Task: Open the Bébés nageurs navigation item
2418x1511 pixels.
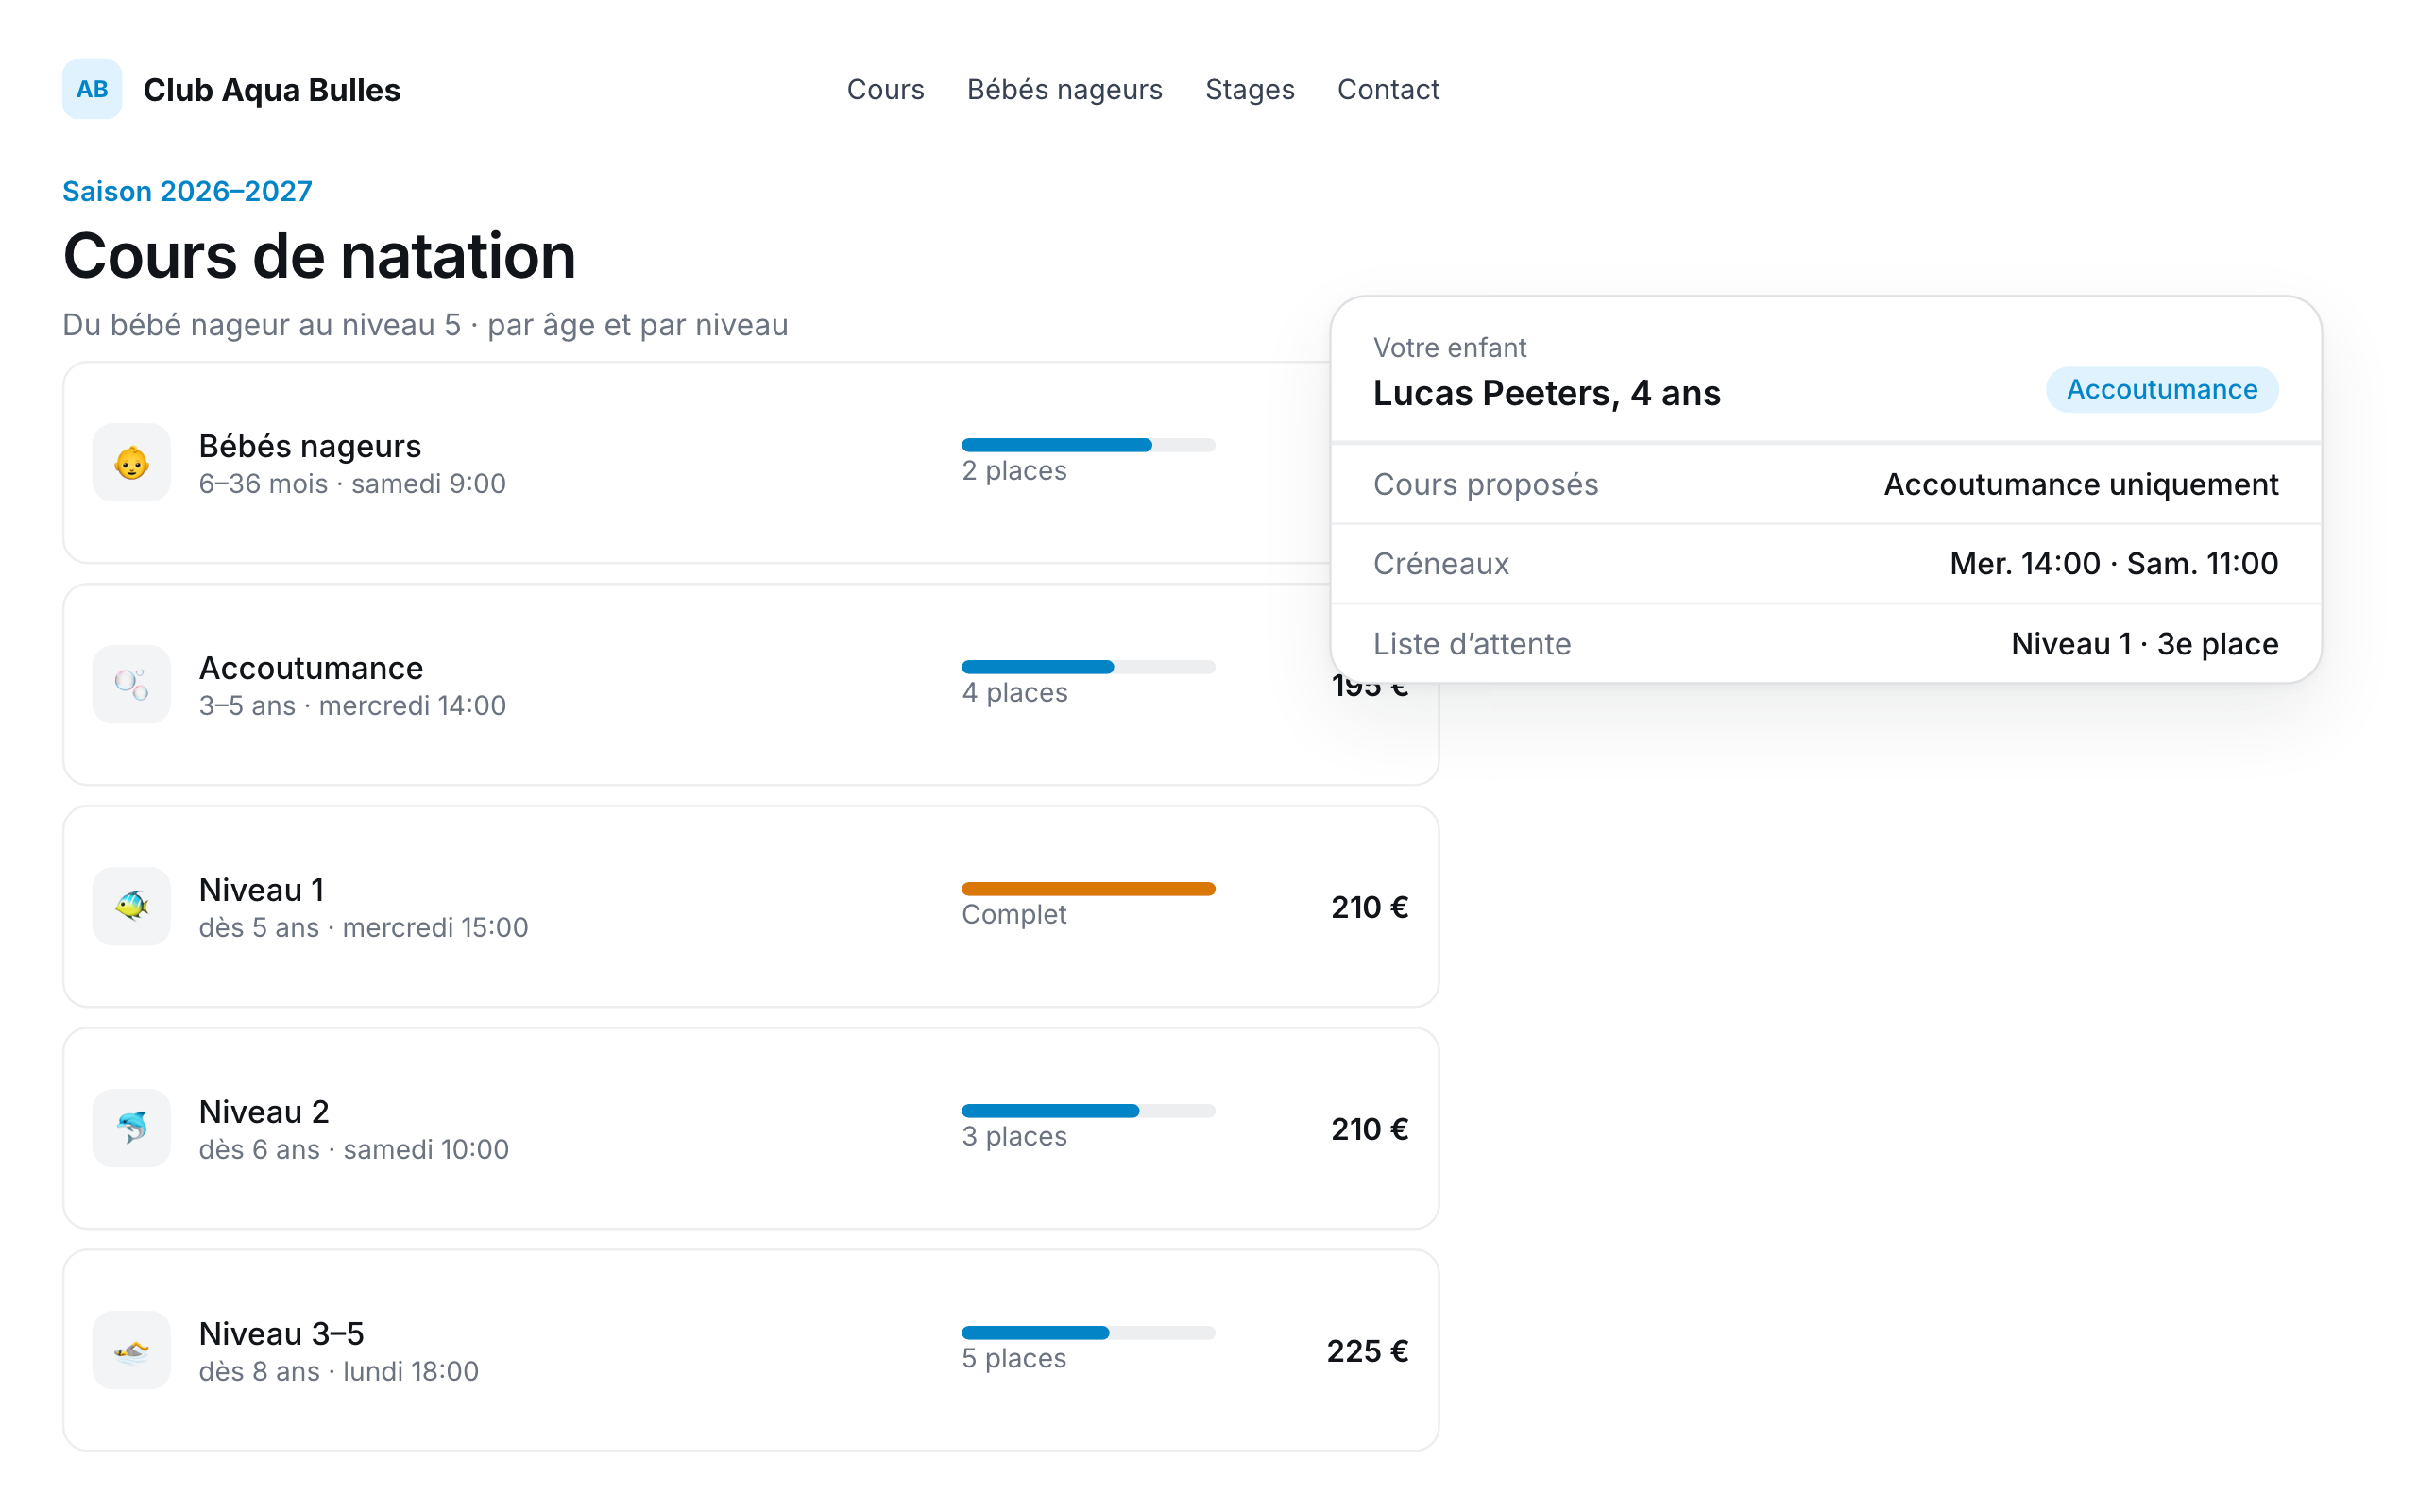Action: pyautogui.click(x=1065, y=89)
